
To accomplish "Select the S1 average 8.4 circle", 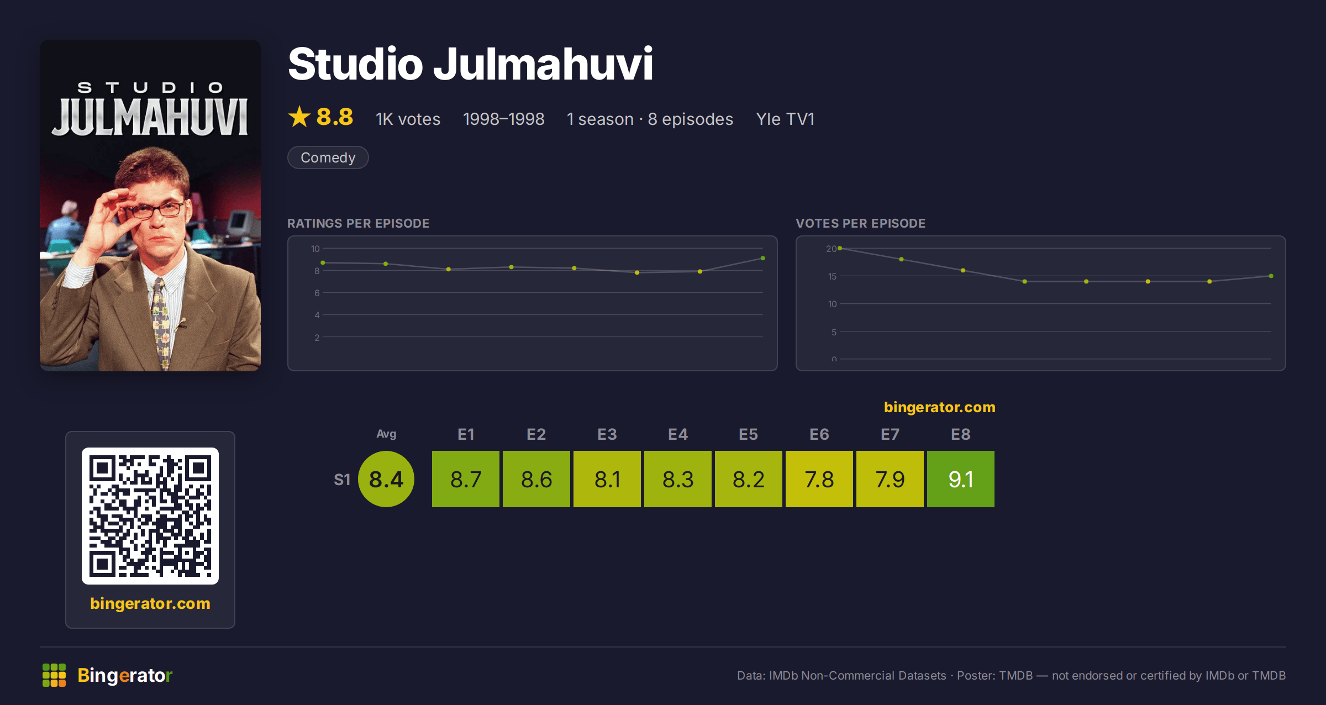I will point(386,479).
